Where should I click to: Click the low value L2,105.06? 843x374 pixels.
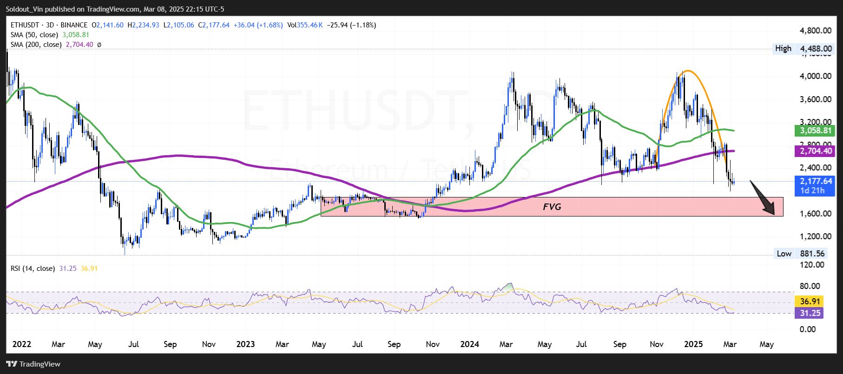coord(179,25)
